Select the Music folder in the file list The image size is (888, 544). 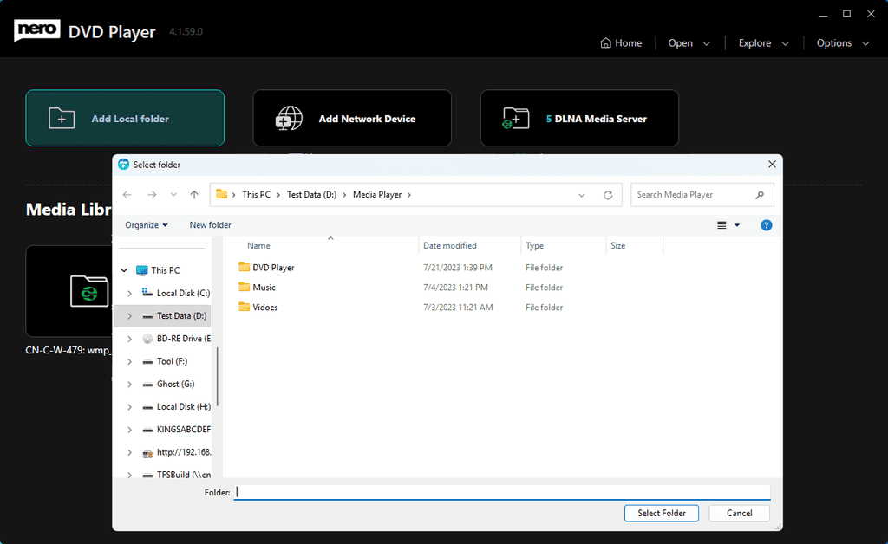(263, 287)
